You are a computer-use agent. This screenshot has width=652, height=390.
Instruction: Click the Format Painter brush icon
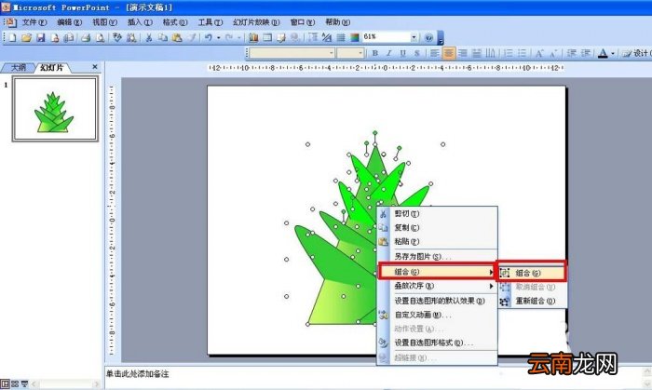191,38
